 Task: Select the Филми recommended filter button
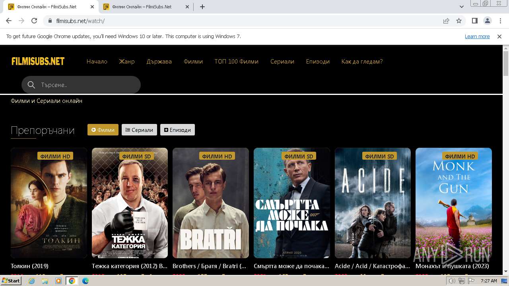click(x=103, y=130)
